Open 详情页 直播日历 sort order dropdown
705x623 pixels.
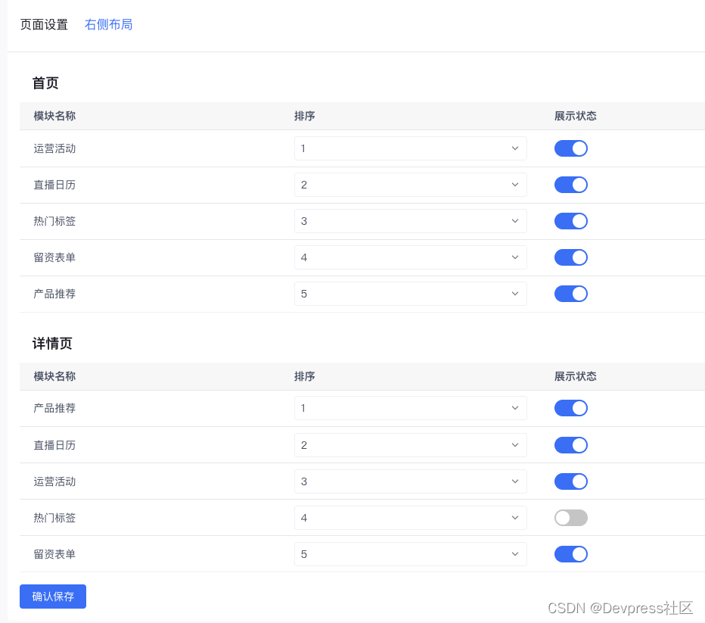click(411, 445)
